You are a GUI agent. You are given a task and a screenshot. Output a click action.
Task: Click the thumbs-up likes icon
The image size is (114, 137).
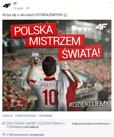tap(4, 123)
